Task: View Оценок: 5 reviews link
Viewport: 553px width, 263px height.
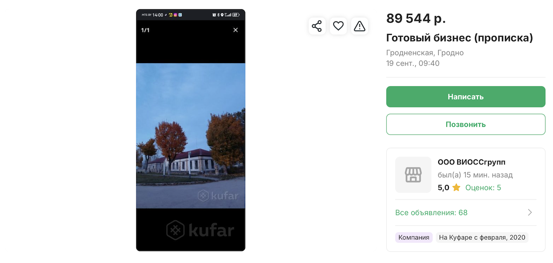Action: click(483, 187)
